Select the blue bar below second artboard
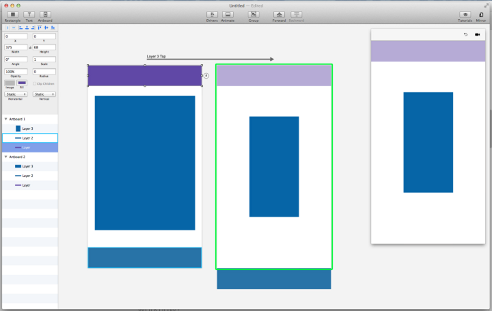The height and width of the screenshot is (311, 492). (x=274, y=280)
